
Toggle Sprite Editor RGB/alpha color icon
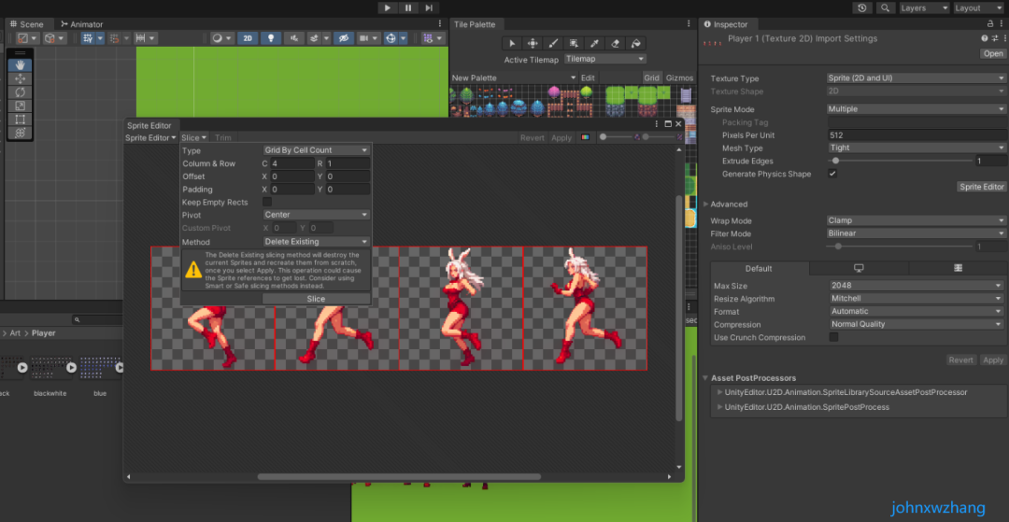585,137
